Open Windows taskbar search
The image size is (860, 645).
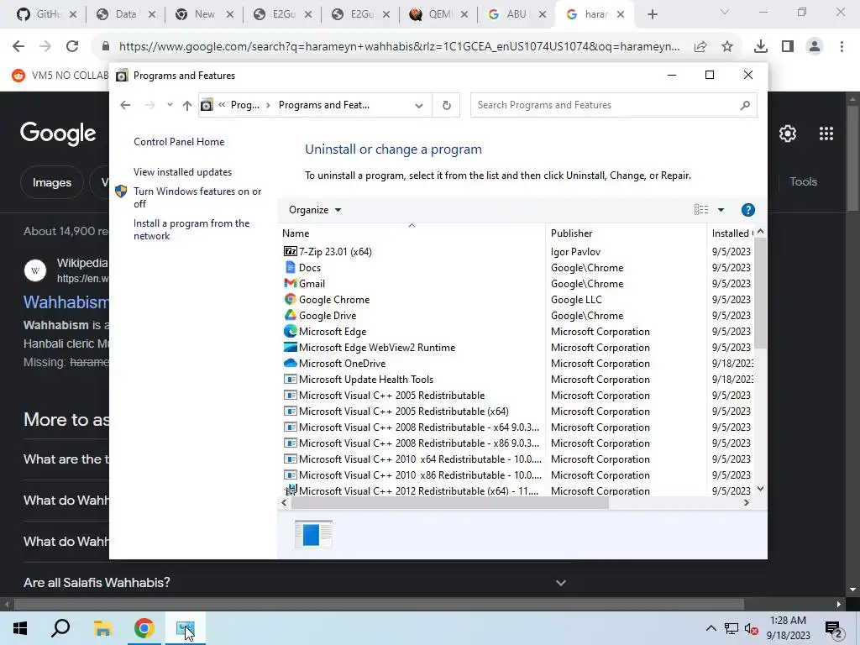tap(60, 628)
